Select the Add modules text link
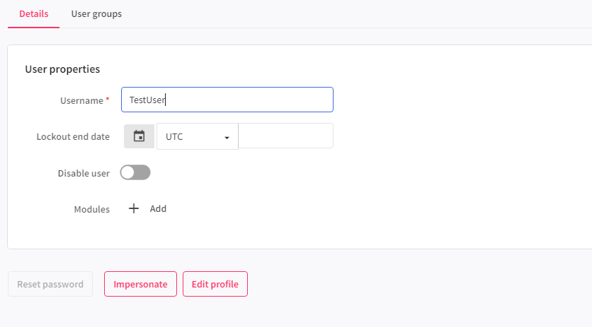 (x=158, y=208)
